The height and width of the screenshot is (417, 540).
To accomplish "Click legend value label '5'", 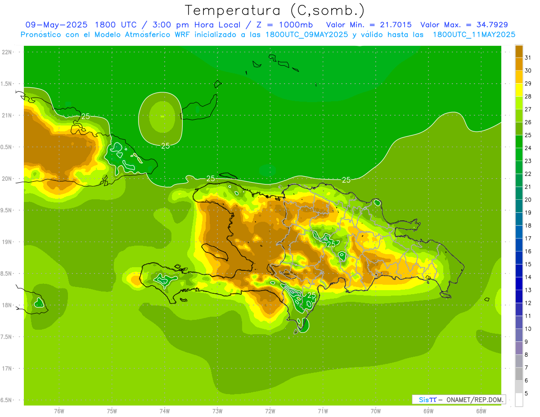I will [x=527, y=393].
